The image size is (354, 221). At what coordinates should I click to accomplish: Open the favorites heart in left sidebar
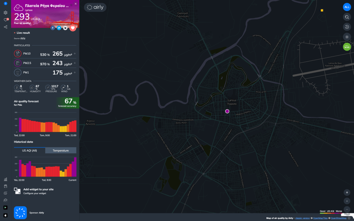6,20
